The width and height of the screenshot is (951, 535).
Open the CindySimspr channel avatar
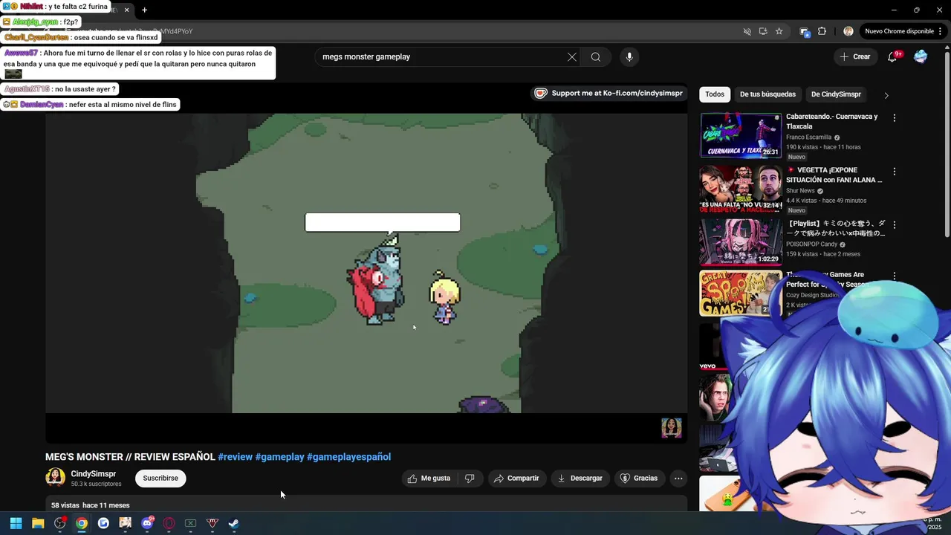click(55, 478)
